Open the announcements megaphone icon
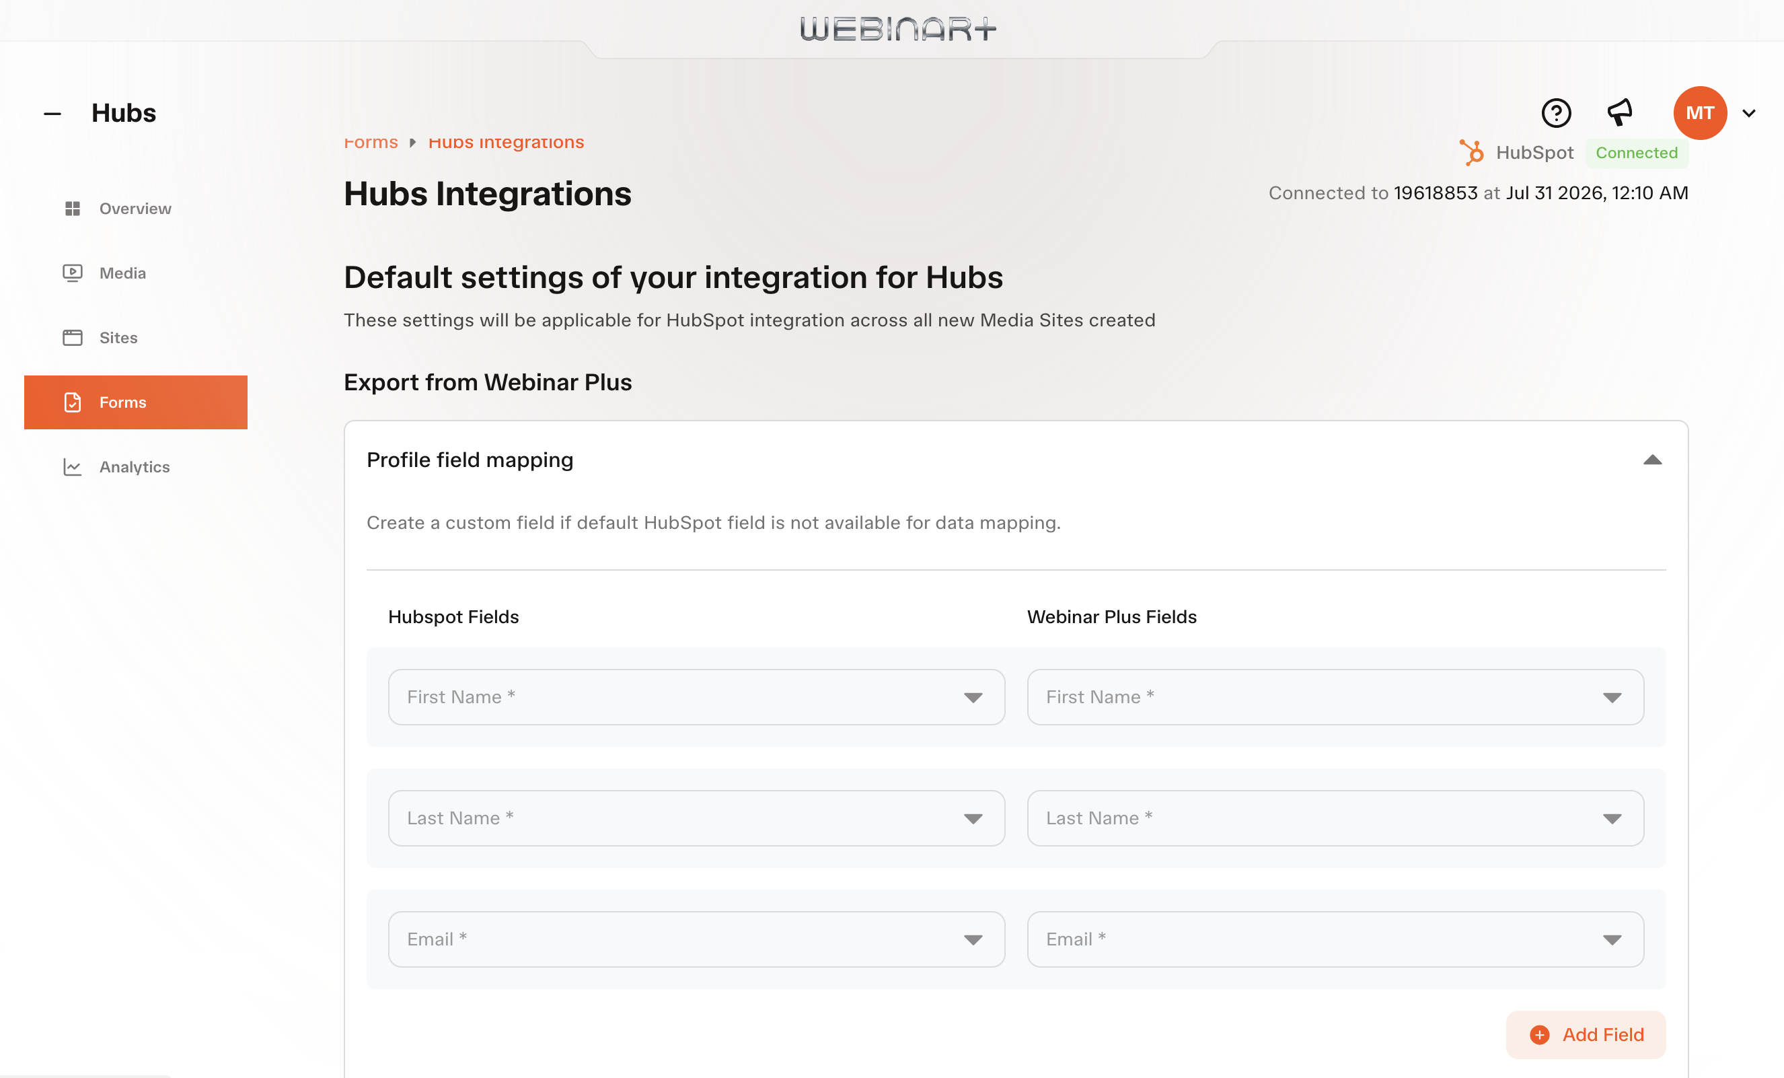1784x1078 pixels. click(x=1620, y=112)
